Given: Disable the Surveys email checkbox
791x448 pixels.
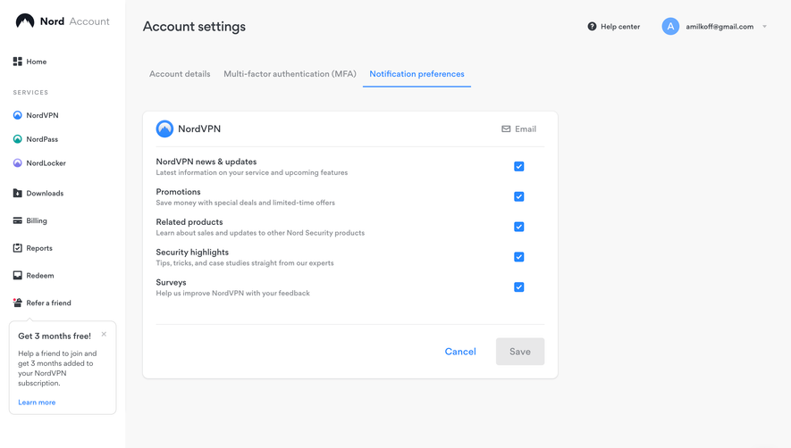Looking at the screenshot, I should [518, 287].
